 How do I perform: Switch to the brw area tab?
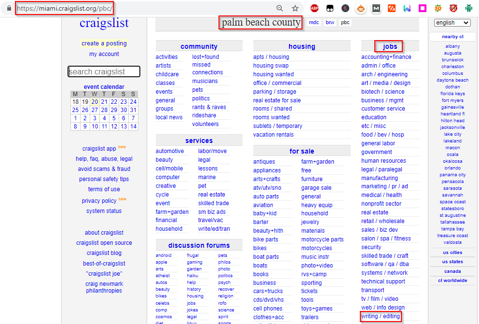click(330, 23)
